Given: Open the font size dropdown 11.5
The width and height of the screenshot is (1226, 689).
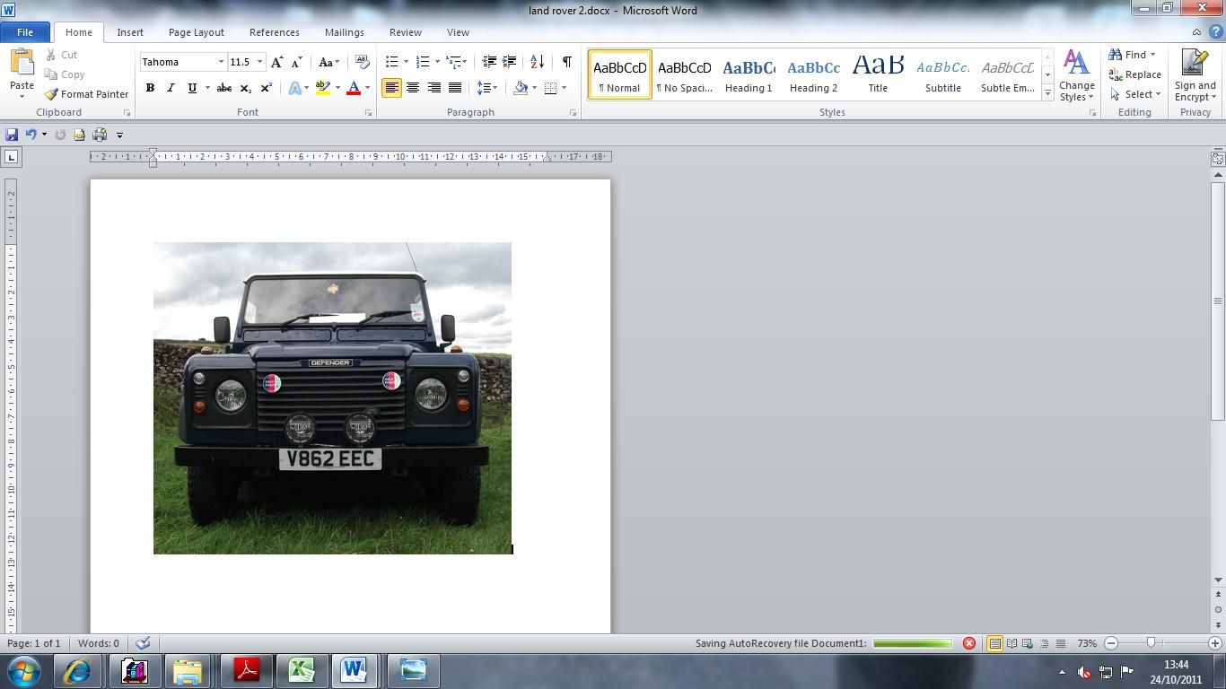Looking at the screenshot, I should (x=260, y=62).
